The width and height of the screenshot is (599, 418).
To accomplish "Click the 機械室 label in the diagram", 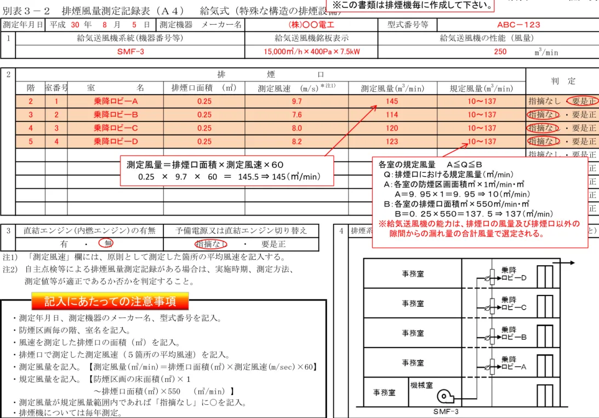I will pos(421,385).
